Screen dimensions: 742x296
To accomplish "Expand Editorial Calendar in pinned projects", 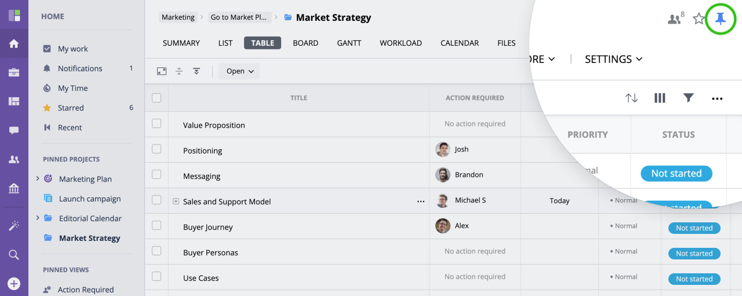I will pyautogui.click(x=38, y=218).
